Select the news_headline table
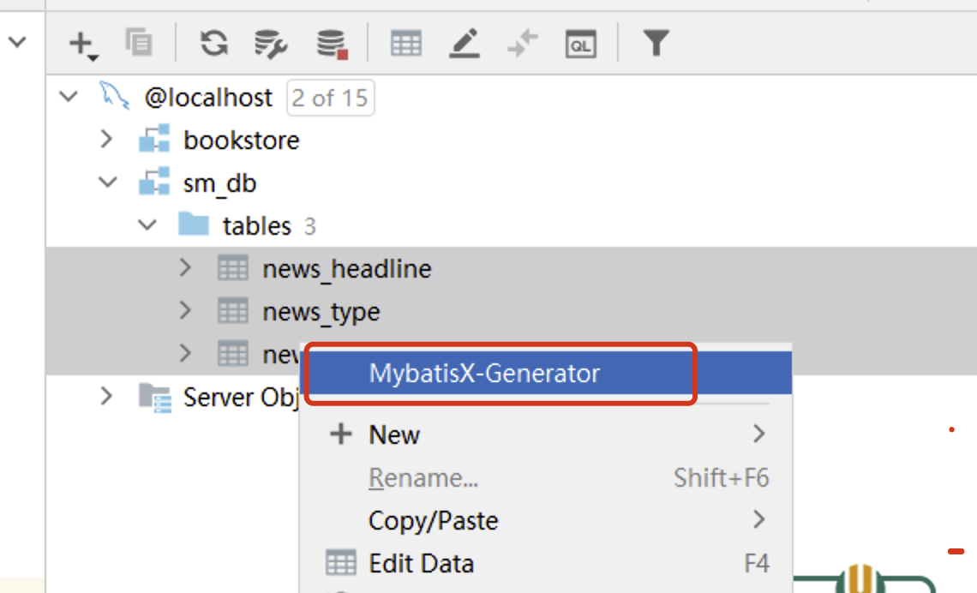The height and width of the screenshot is (593, 977). [346, 269]
